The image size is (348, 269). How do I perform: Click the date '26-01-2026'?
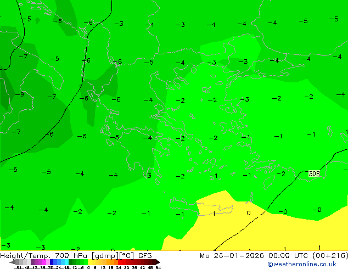[239, 256]
